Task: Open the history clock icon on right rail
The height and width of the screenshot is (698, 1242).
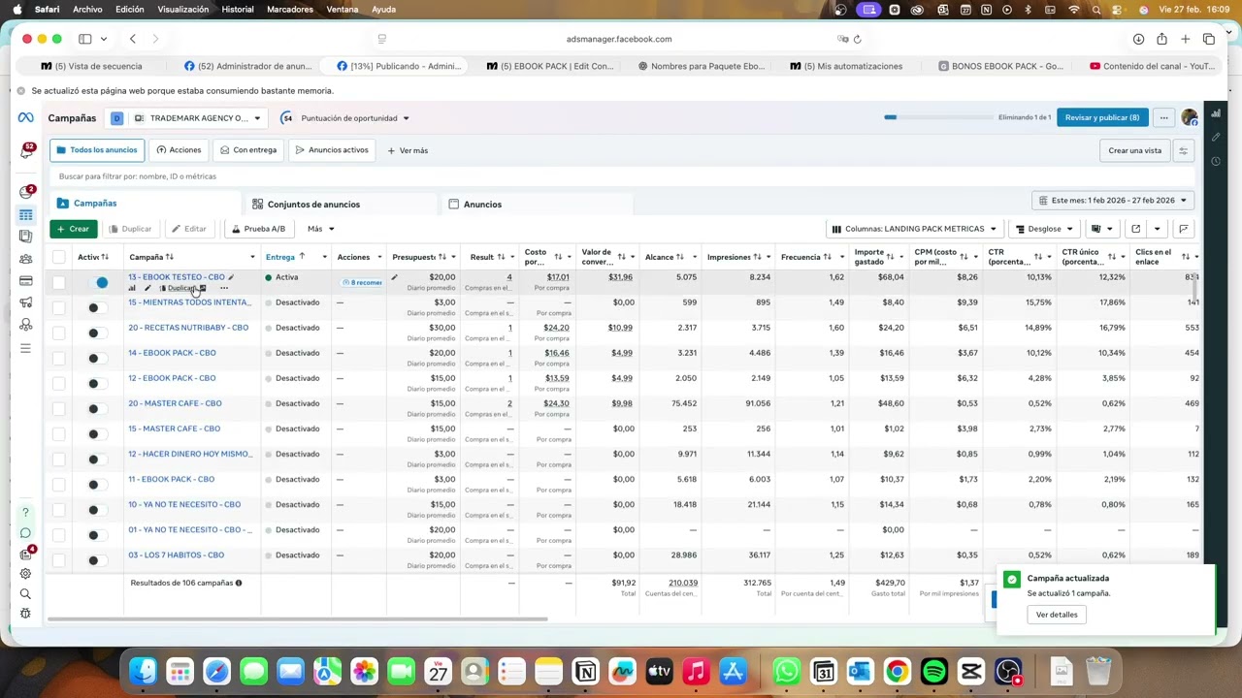Action: pos(1216,161)
